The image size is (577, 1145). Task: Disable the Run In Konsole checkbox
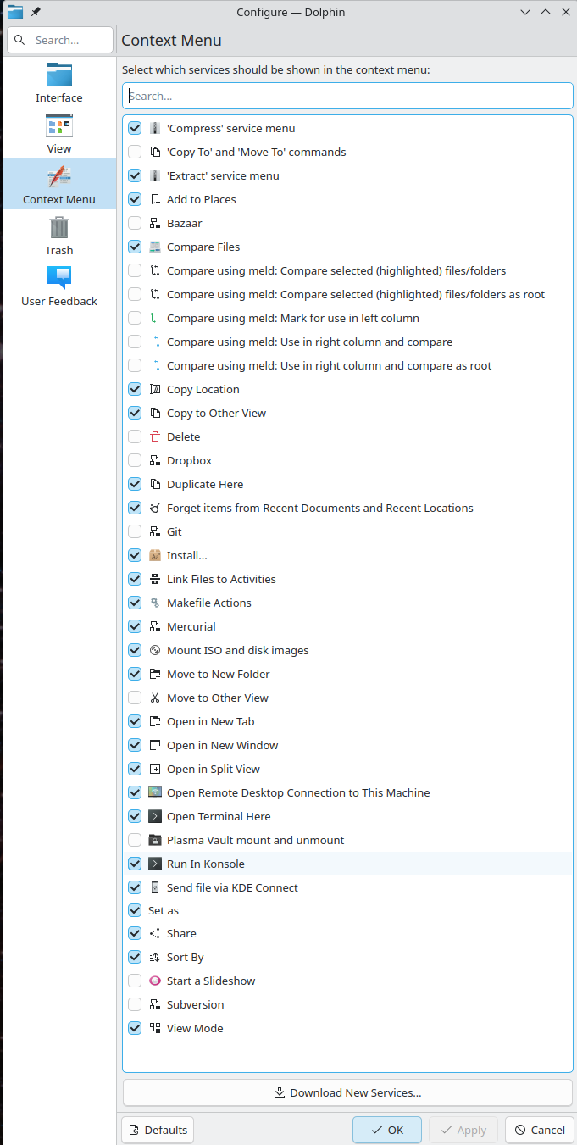click(x=135, y=864)
